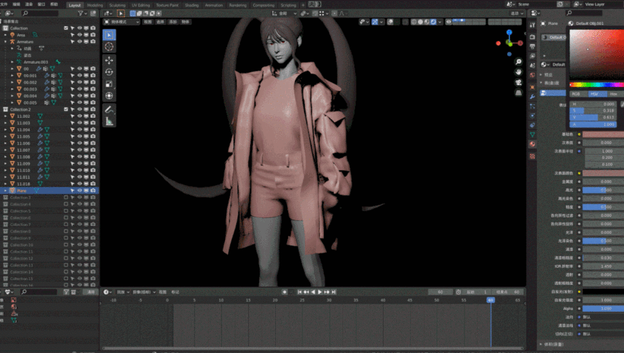Click the outliner filter funnel icon
624x353 pixels.
point(81,13)
